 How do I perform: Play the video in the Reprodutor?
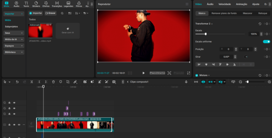[x=144, y=73]
